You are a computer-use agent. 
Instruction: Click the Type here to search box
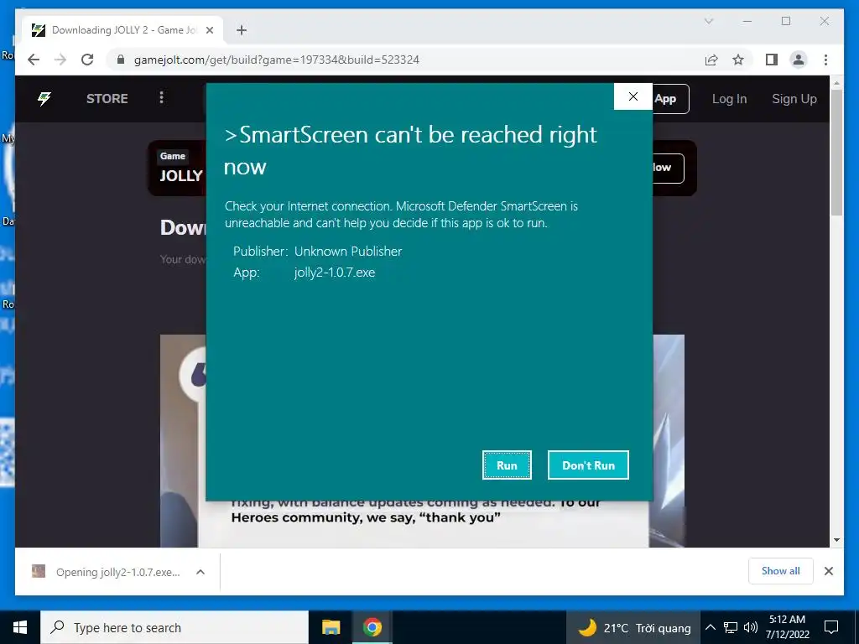point(174,627)
